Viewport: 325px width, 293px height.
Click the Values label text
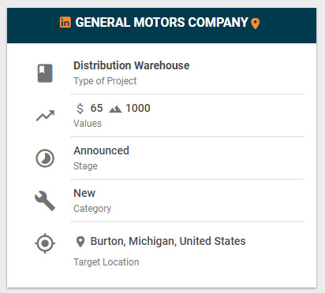pos(88,124)
